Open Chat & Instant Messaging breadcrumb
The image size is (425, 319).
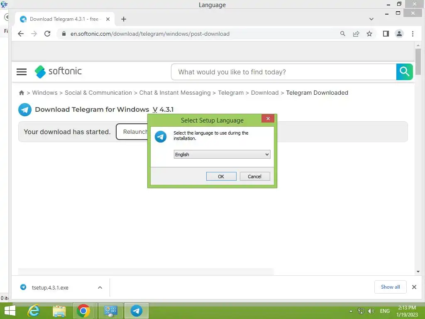click(175, 93)
